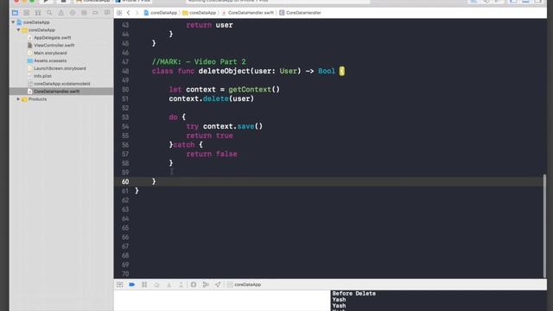
Task: Click CoreDataHandler class breadcrumb
Action: coord(300,13)
